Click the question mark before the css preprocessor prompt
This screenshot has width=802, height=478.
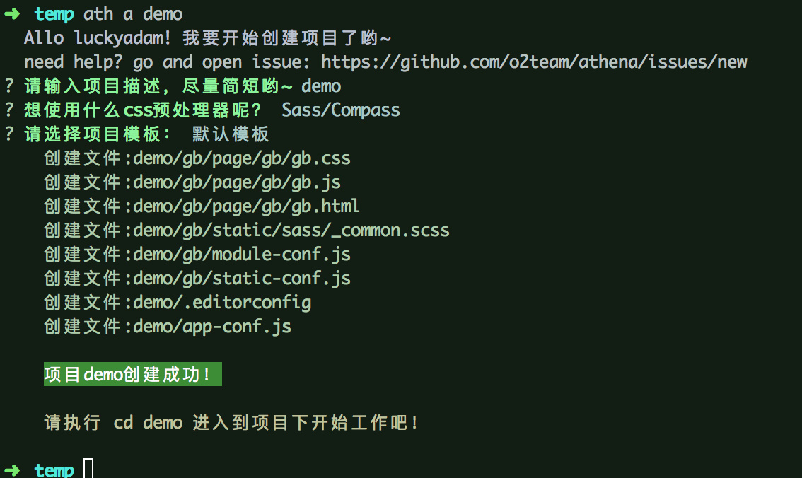(x=8, y=110)
